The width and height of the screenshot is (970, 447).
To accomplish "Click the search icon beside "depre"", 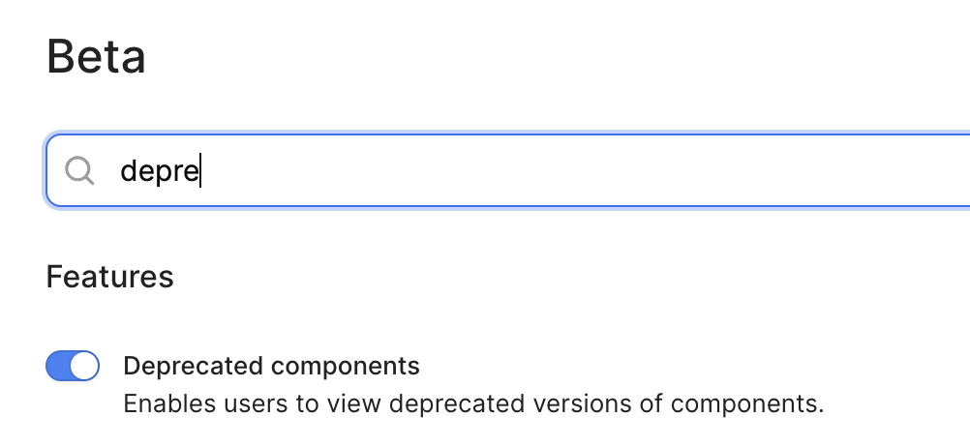I will (x=79, y=170).
